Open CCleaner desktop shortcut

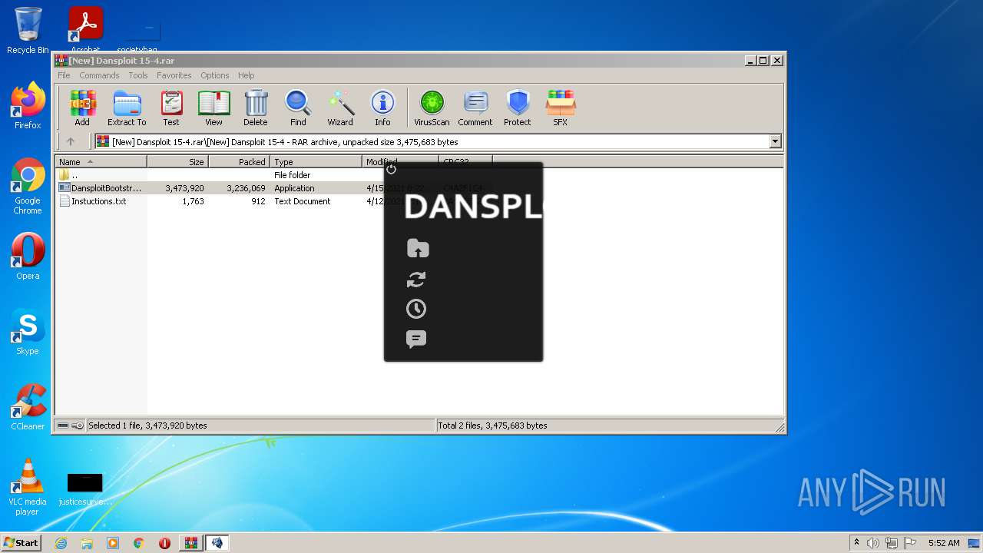[28, 407]
